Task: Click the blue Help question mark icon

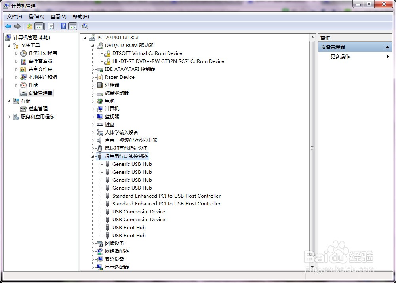Action: (x=63, y=27)
